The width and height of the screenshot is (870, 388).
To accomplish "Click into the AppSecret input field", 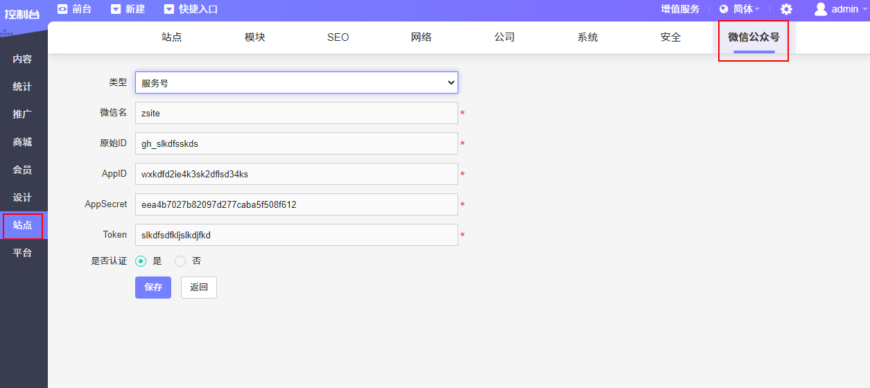I will click(x=296, y=204).
